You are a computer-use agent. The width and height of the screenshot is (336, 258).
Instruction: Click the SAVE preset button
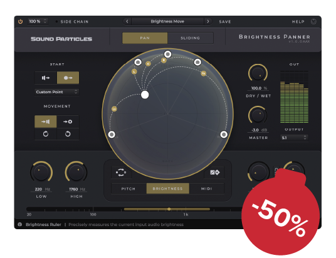(x=225, y=22)
